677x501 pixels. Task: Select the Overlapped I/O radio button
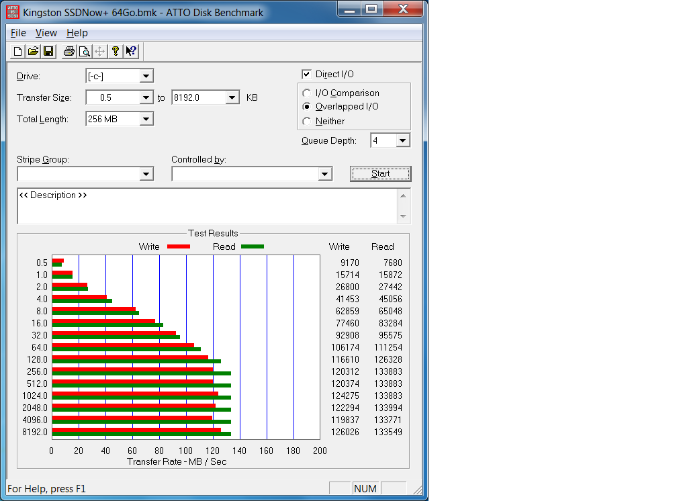click(306, 106)
